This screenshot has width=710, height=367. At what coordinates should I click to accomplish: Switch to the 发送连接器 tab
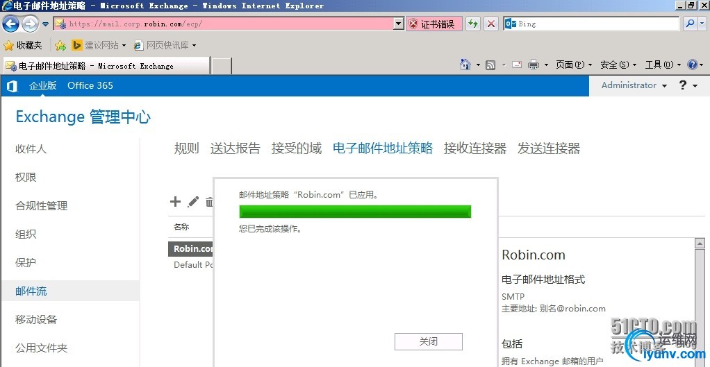549,148
